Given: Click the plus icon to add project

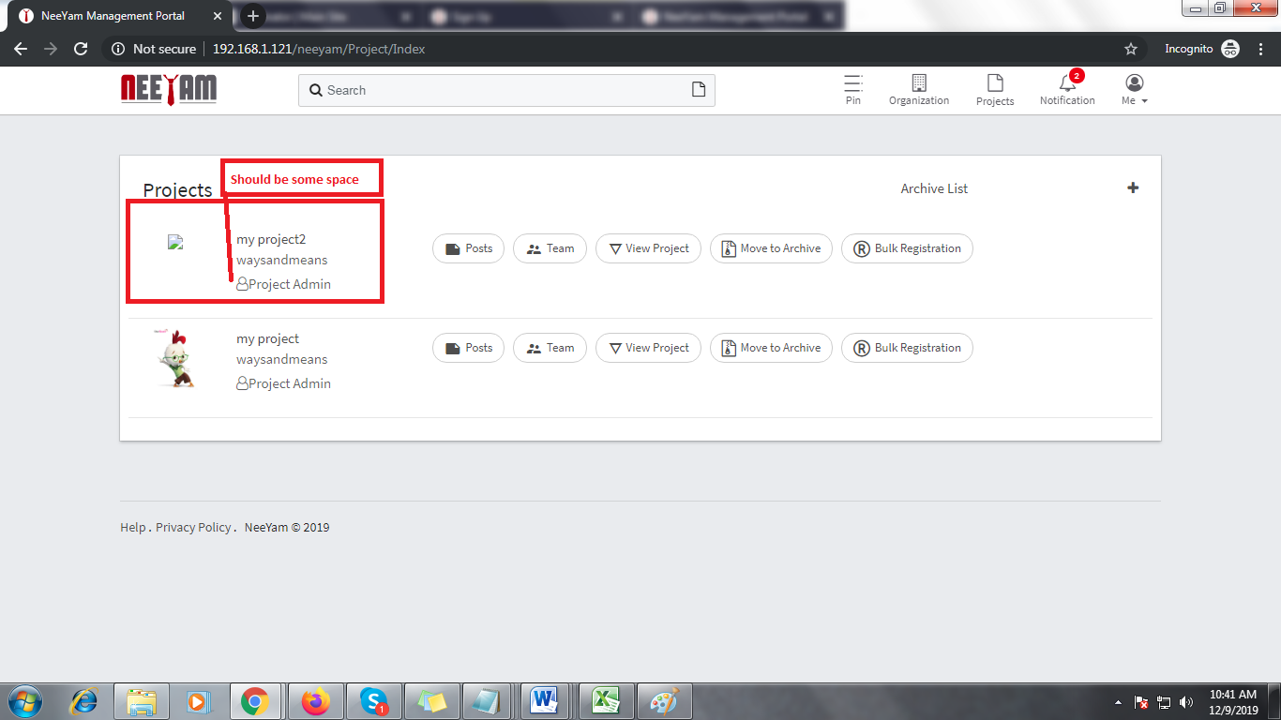Looking at the screenshot, I should pyautogui.click(x=1133, y=187).
